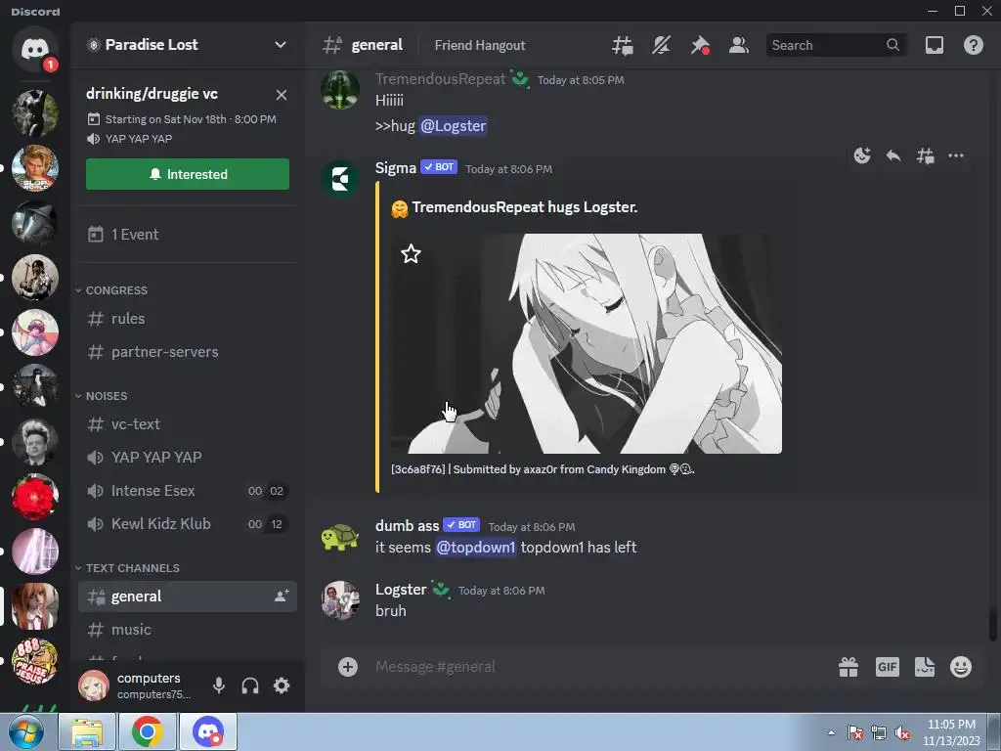The image size is (1001, 751).
Task: Toggle the headphones deafen button
Action: [250, 685]
